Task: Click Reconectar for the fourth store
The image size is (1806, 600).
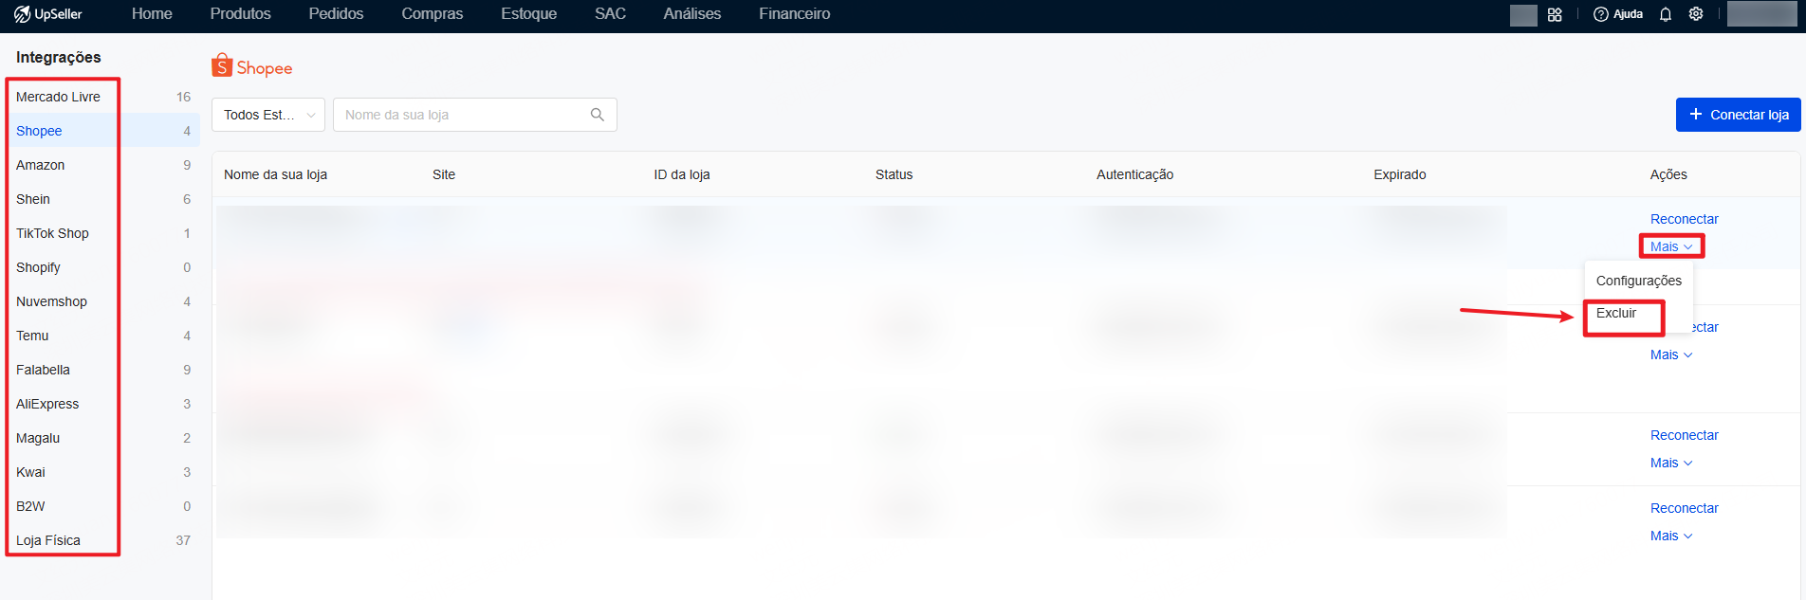Action: pos(1684,508)
